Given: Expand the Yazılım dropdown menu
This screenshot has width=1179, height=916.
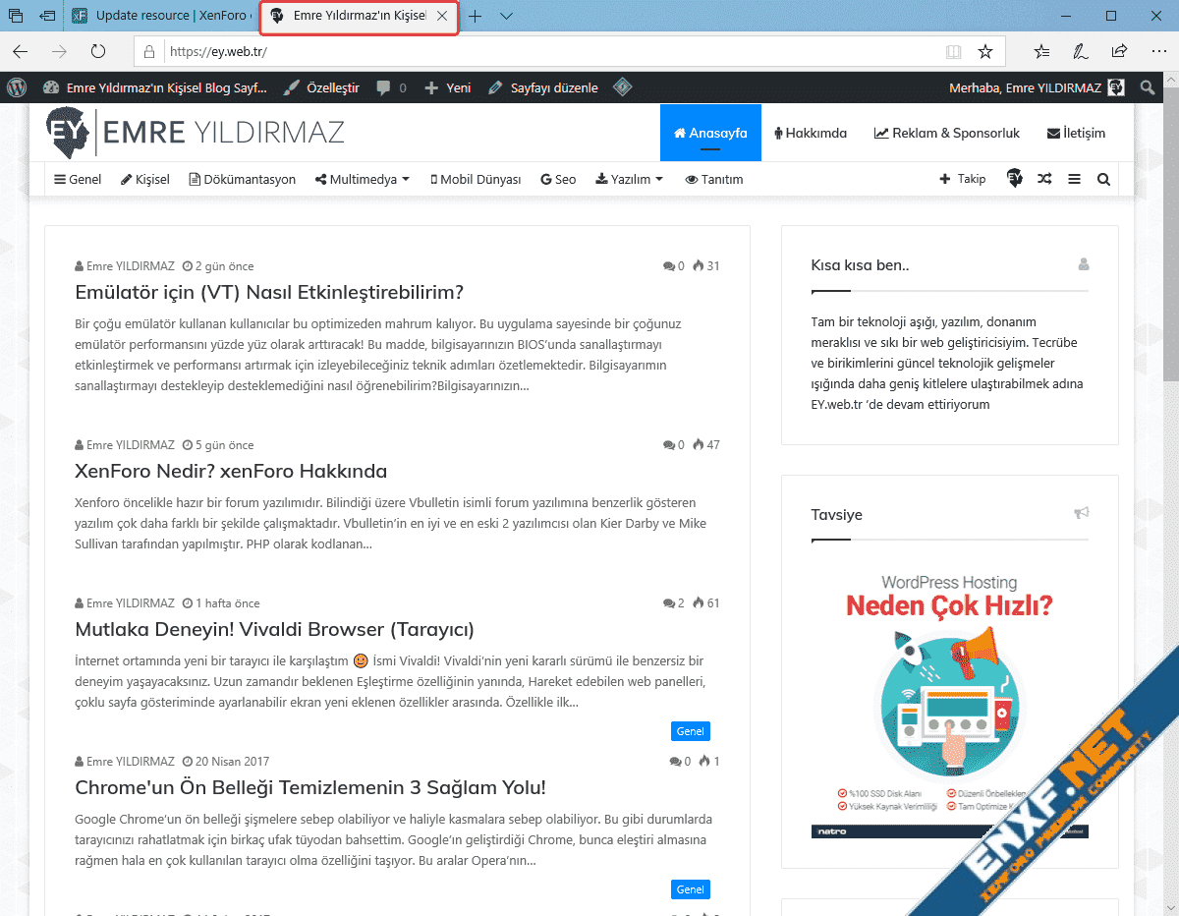Looking at the screenshot, I should tap(629, 179).
